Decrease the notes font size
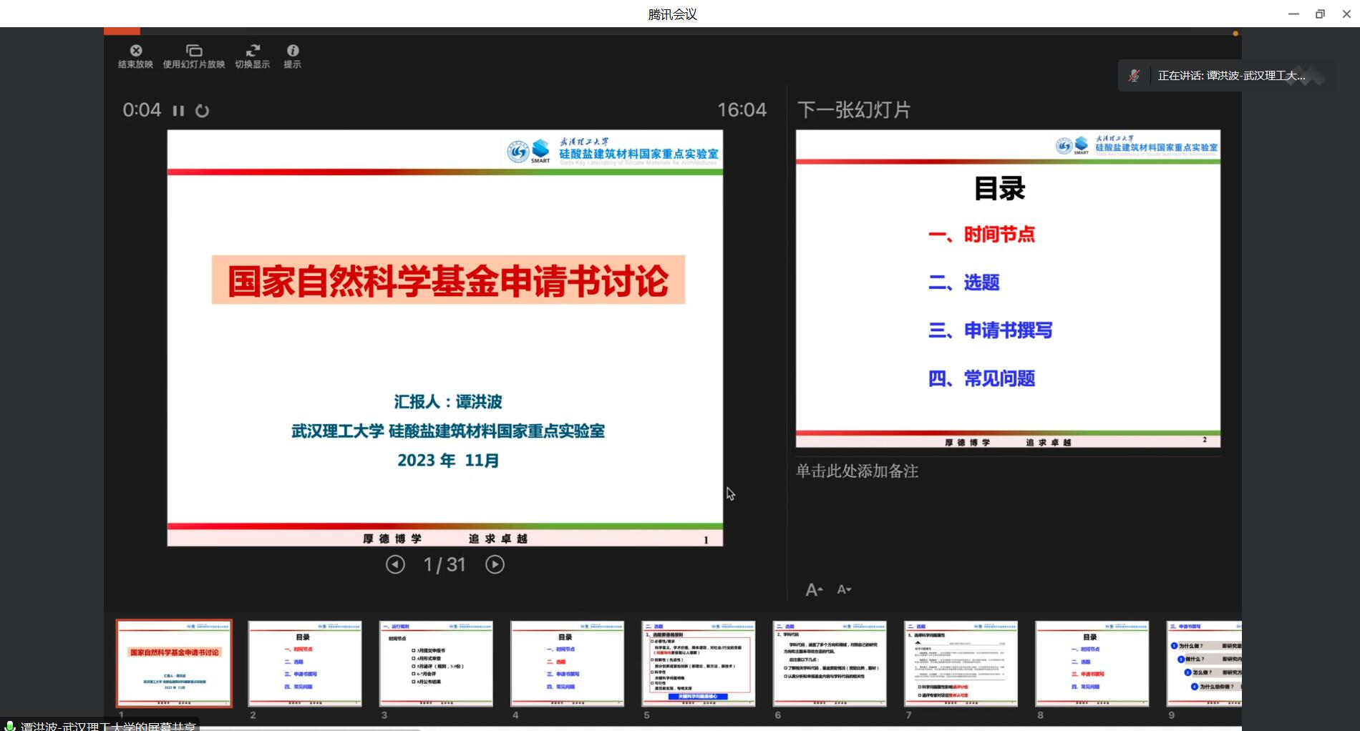 (x=844, y=590)
